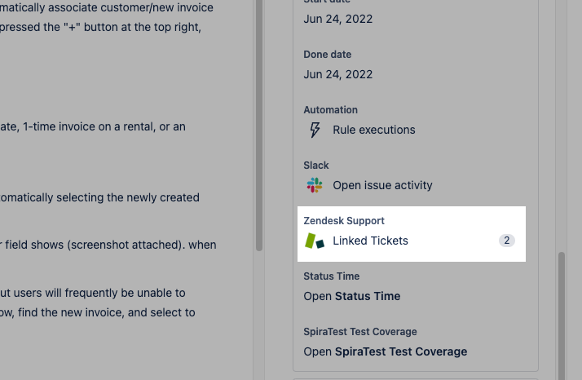Click the Slack section label
Viewport: 582px width, 380px height.
[x=316, y=166]
